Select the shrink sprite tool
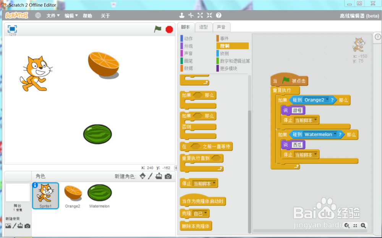The width and height of the screenshot is (382, 238). click(209, 15)
